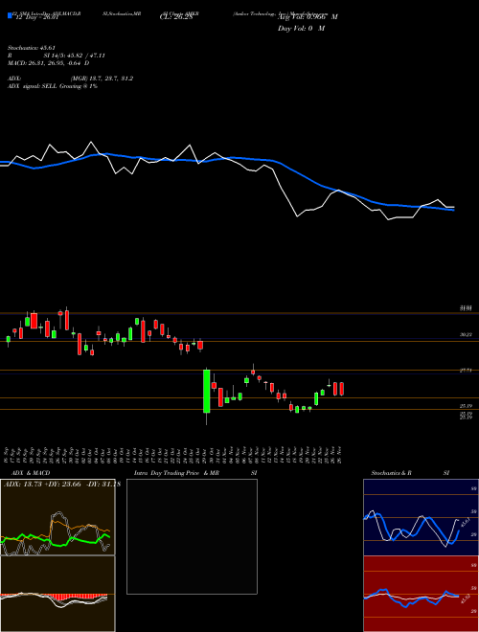Click the 'Stochastics & R' panel title

pyautogui.click(x=392, y=473)
